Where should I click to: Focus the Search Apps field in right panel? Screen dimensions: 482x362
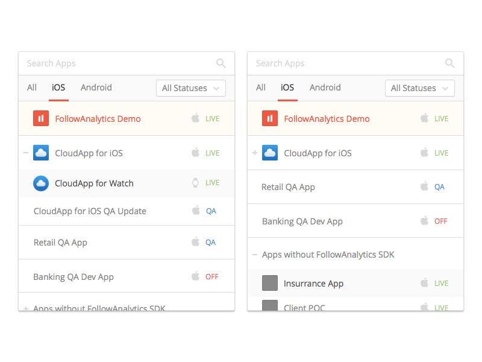pos(355,63)
